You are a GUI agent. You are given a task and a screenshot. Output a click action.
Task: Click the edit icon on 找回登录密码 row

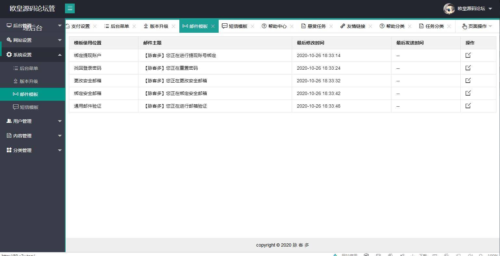468,68
